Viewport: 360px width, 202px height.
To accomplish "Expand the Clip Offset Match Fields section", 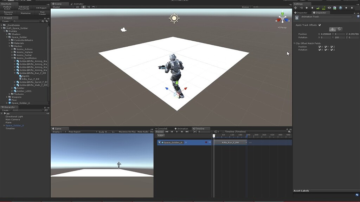I will coord(294,43).
